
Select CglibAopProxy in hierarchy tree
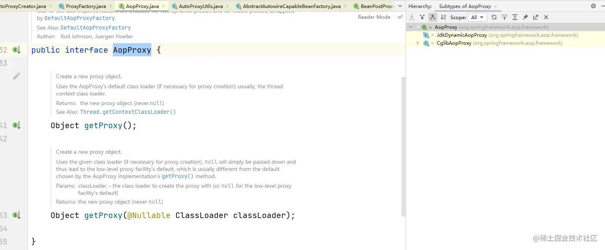point(454,43)
